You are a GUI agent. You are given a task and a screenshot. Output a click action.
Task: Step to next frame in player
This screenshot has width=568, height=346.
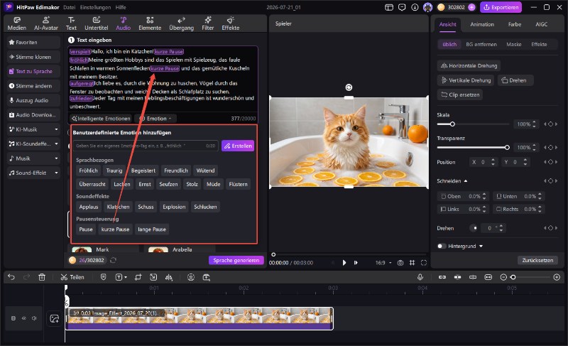pyautogui.click(x=356, y=263)
